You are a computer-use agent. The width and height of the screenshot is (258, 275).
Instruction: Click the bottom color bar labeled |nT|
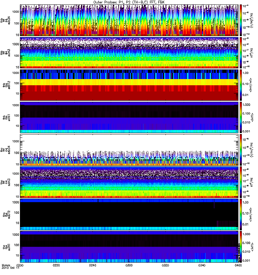click(x=240, y=247)
